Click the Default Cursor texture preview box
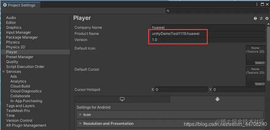The width and height of the screenshot is (270, 130). coord(256,76)
